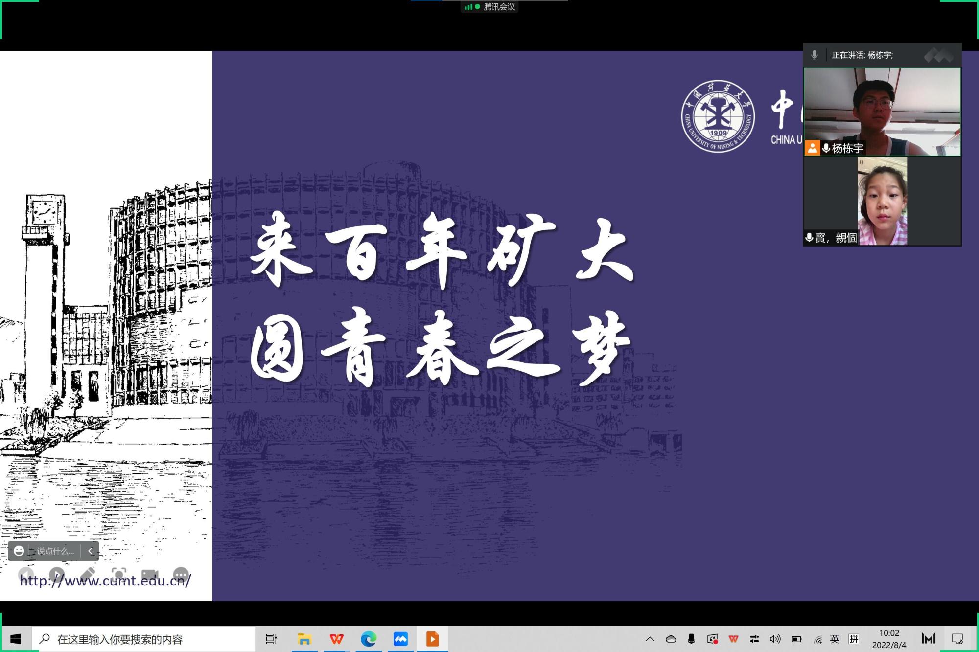Screen dimensions: 979x652
Task: Select 杨栋宇 video thumbnail
Action: pyautogui.click(x=882, y=112)
